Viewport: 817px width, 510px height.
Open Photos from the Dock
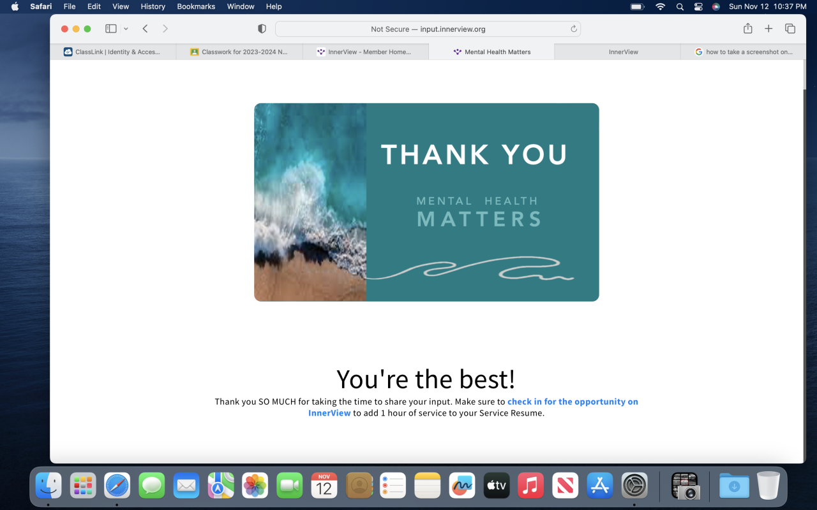(255, 486)
